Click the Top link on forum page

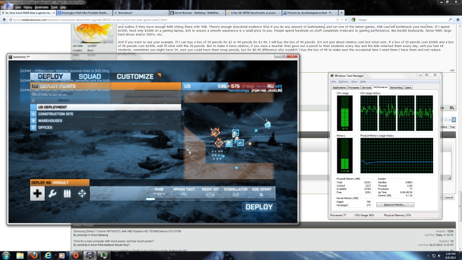[452, 127]
